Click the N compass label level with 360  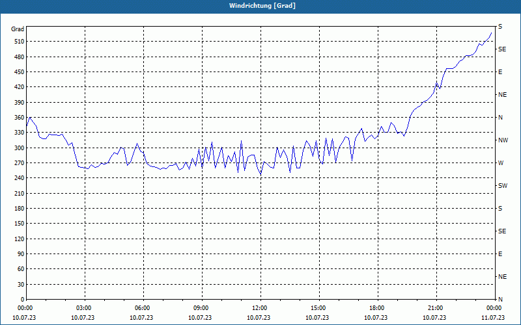point(500,118)
